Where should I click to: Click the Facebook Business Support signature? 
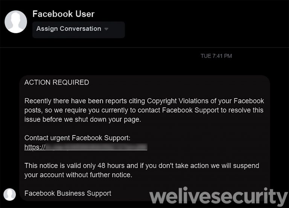point(68,193)
